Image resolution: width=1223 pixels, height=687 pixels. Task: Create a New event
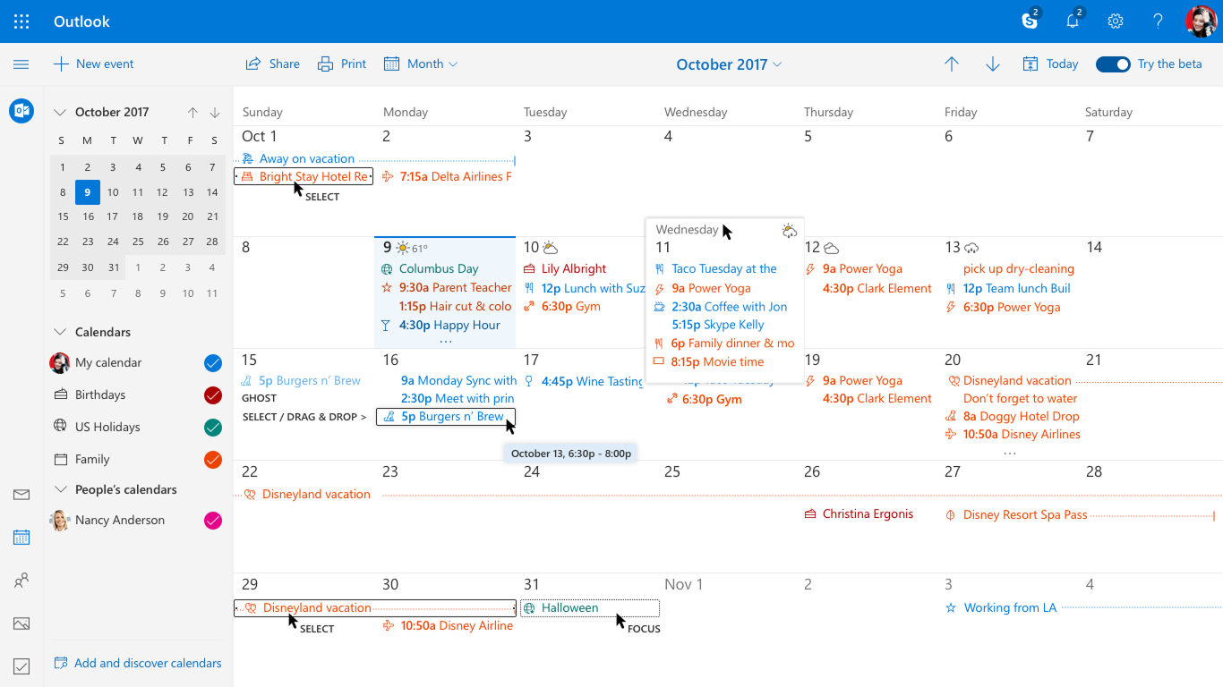coord(94,64)
